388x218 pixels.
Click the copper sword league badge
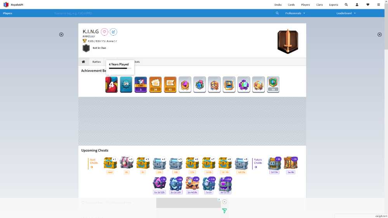click(x=288, y=41)
